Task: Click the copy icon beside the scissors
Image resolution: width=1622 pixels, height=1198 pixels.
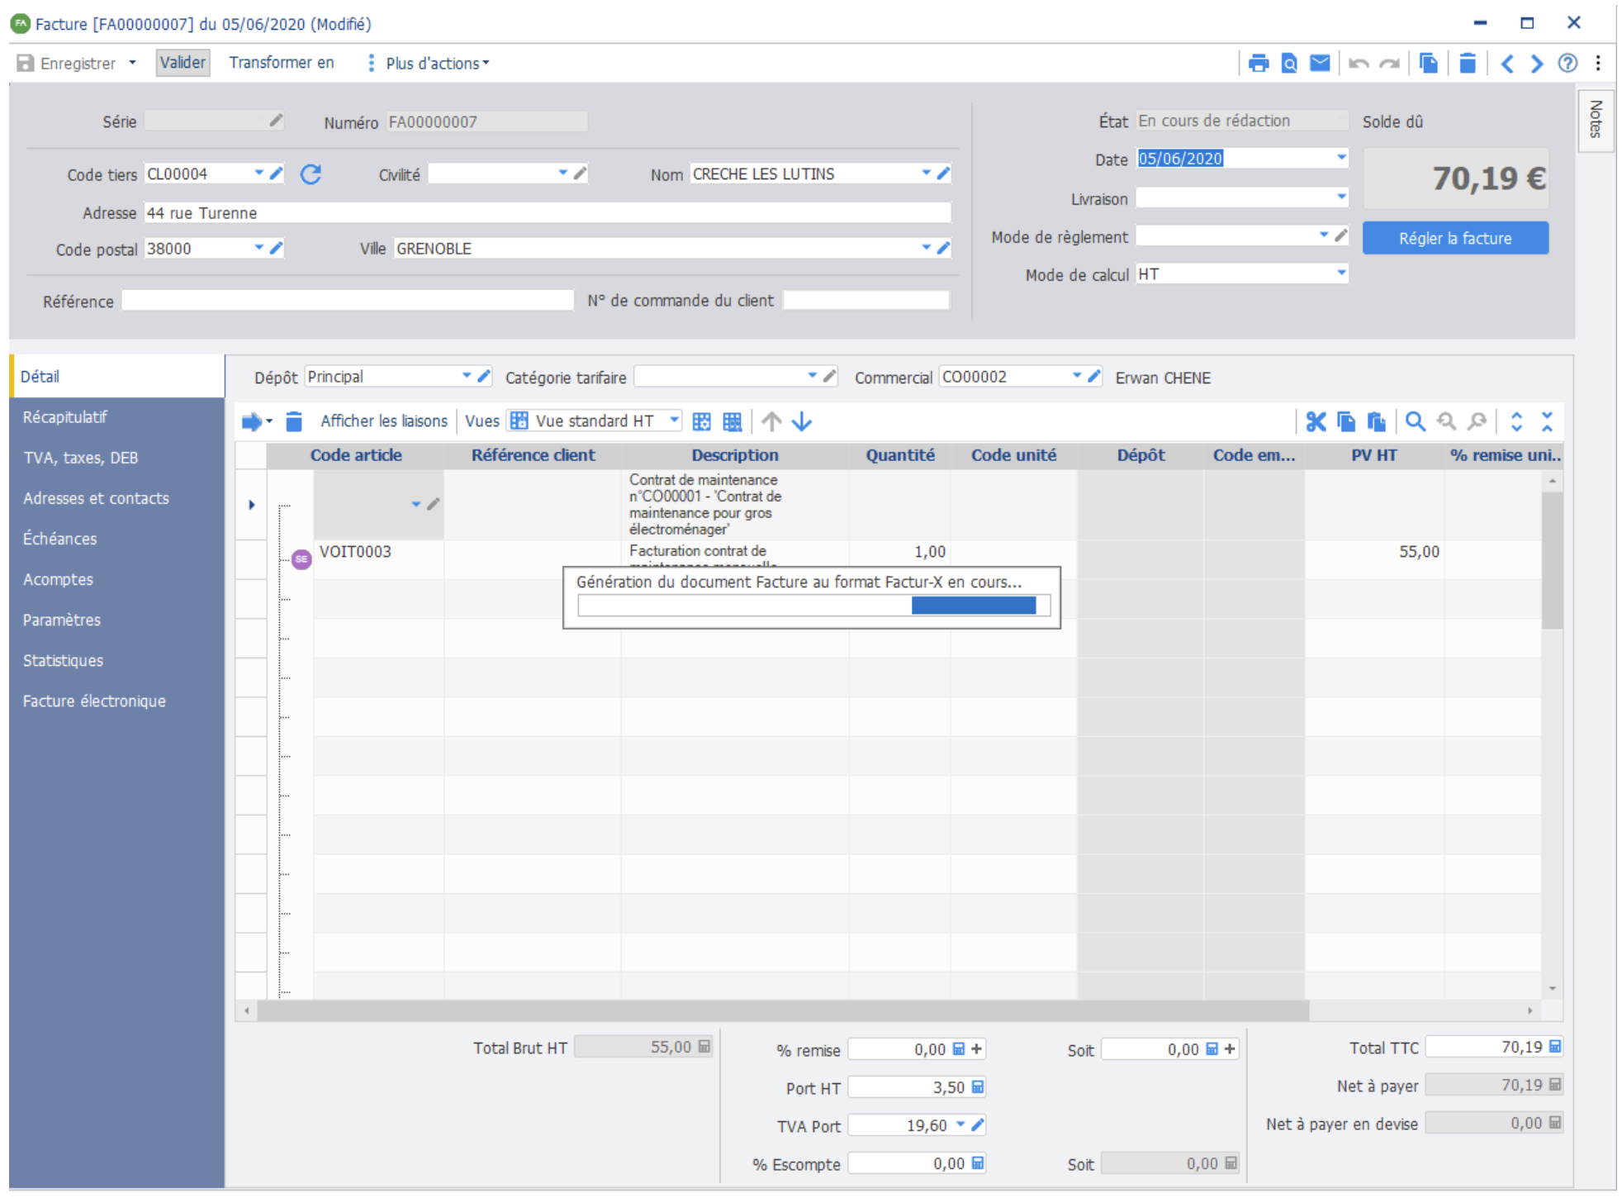Action: point(1346,421)
